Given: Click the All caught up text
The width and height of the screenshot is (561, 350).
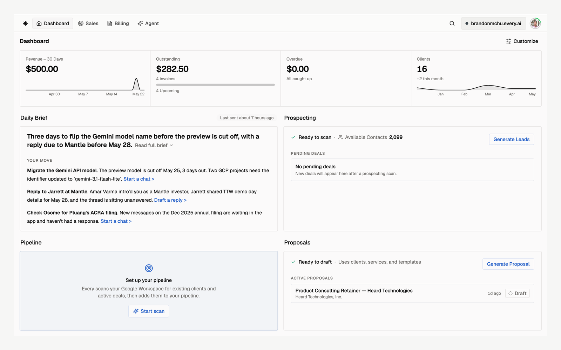Looking at the screenshot, I should (x=299, y=79).
